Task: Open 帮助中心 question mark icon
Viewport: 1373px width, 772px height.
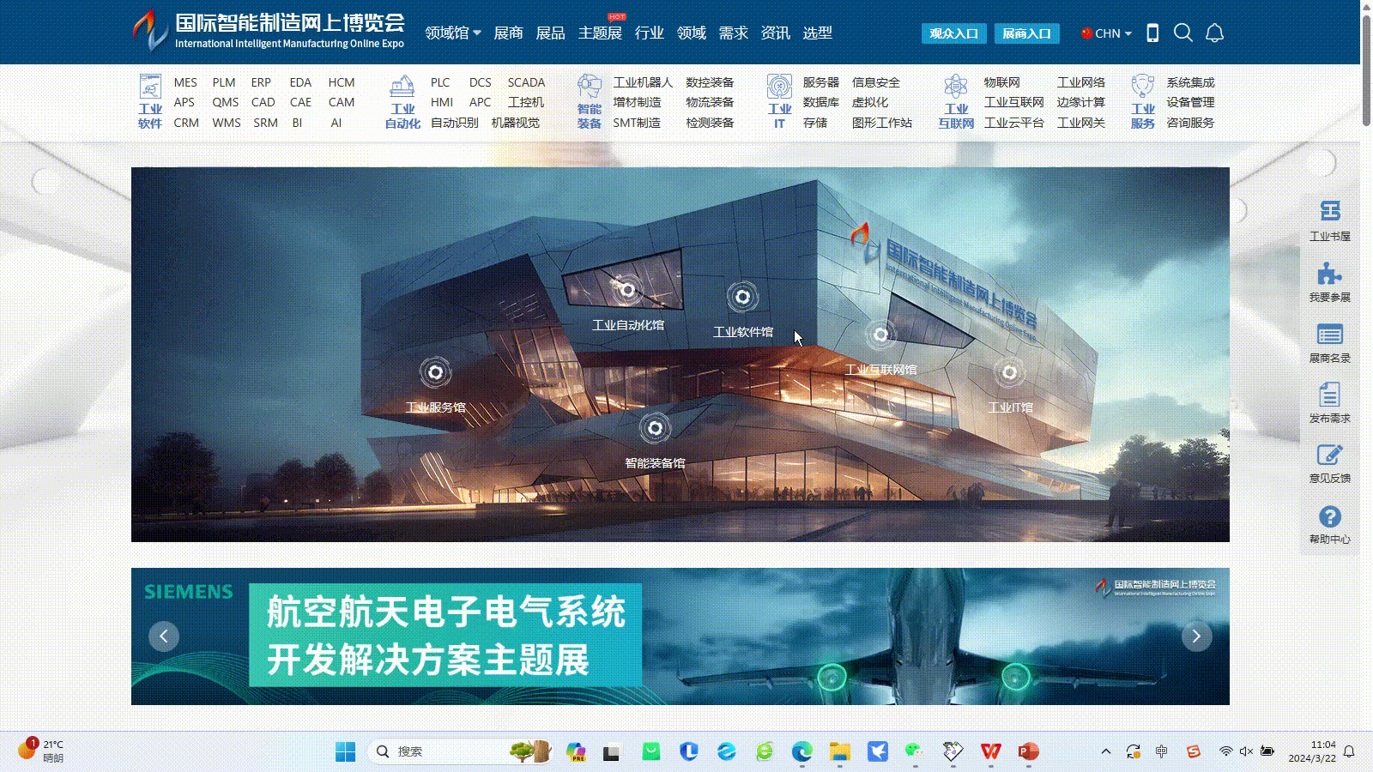Action: click(x=1329, y=523)
